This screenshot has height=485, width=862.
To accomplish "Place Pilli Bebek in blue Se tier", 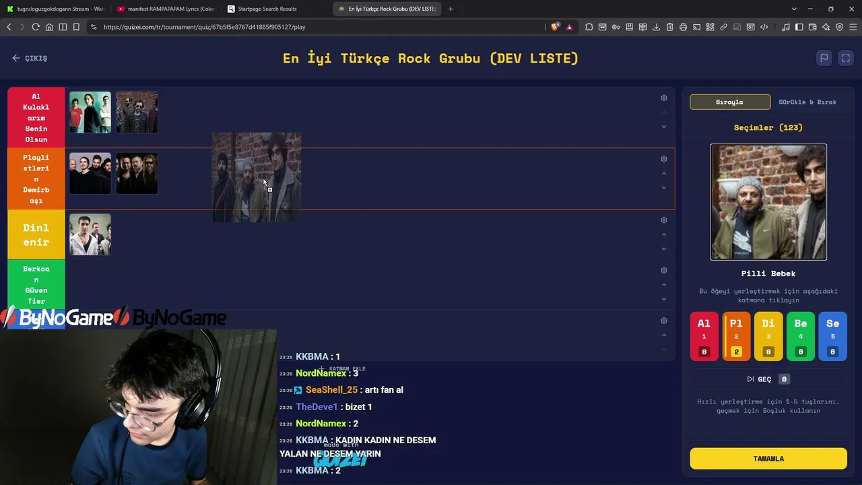I will click(x=833, y=336).
